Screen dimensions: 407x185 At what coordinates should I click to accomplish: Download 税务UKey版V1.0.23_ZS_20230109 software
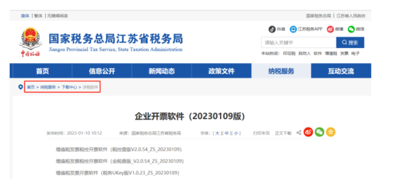(x=118, y=173)
